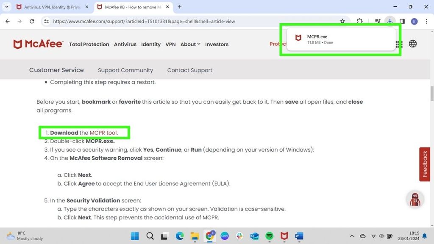Toggle the bookmark star for this page
This screenshot has height=244, width=434.
pos(342,21)
